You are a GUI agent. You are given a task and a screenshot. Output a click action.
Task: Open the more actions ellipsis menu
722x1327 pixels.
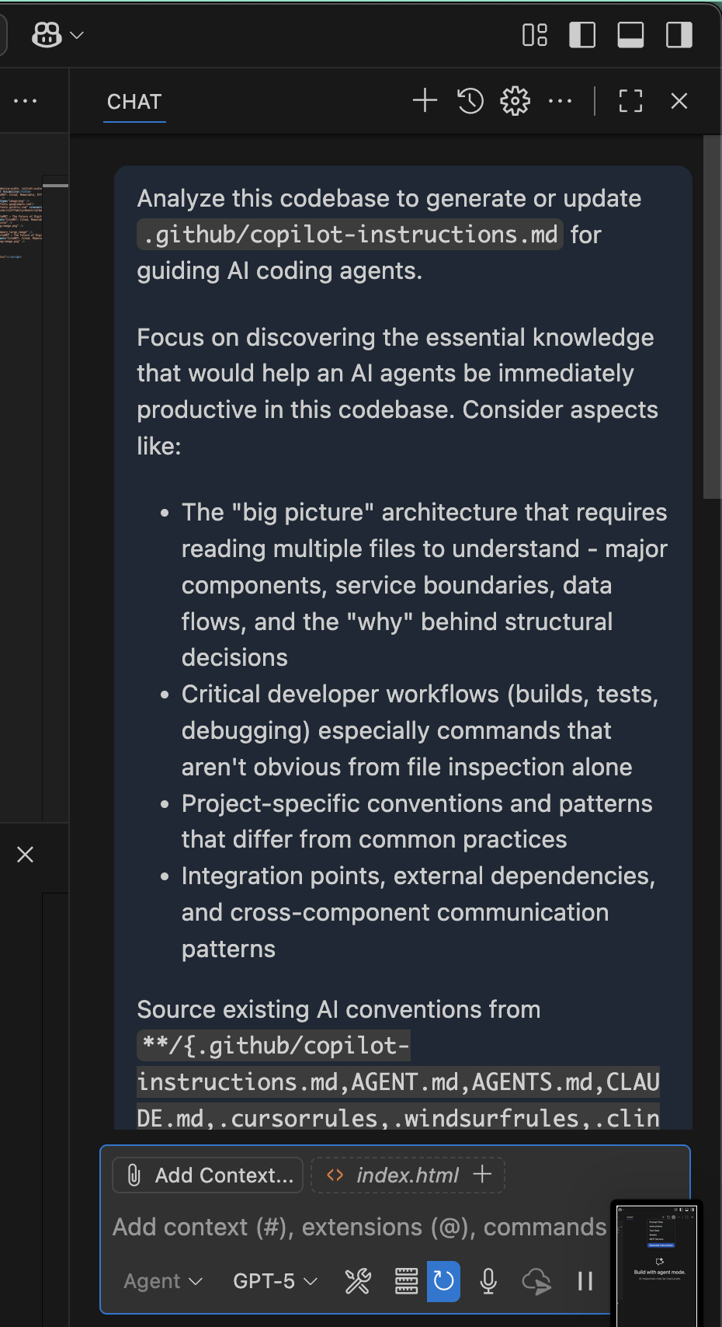coord(561,100)
